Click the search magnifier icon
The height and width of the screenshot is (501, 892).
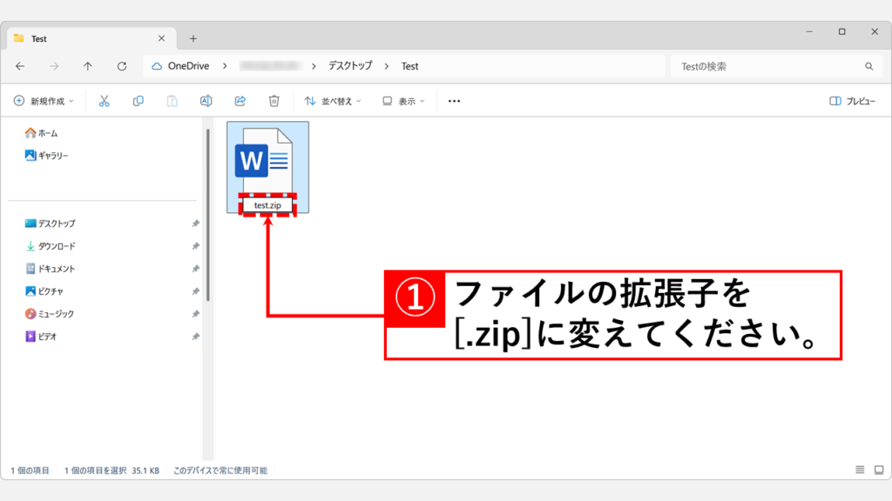pyautogui.click(x=868, y=66)
